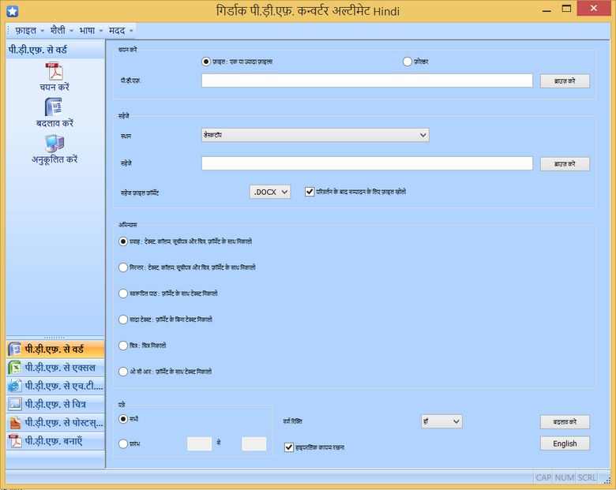Click the star application icon in title bar
This screenshot has width=616, height=490.
tap(12, 11)
